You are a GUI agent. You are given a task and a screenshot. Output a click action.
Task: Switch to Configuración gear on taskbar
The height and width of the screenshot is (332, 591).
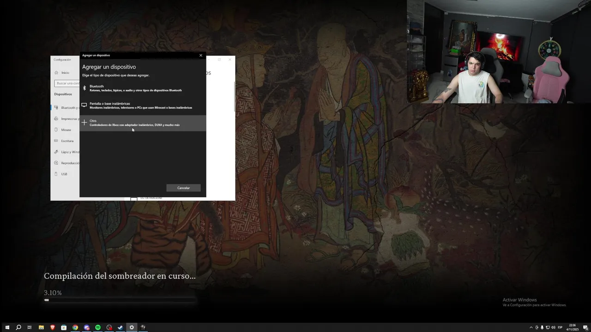tap(132, 327)
